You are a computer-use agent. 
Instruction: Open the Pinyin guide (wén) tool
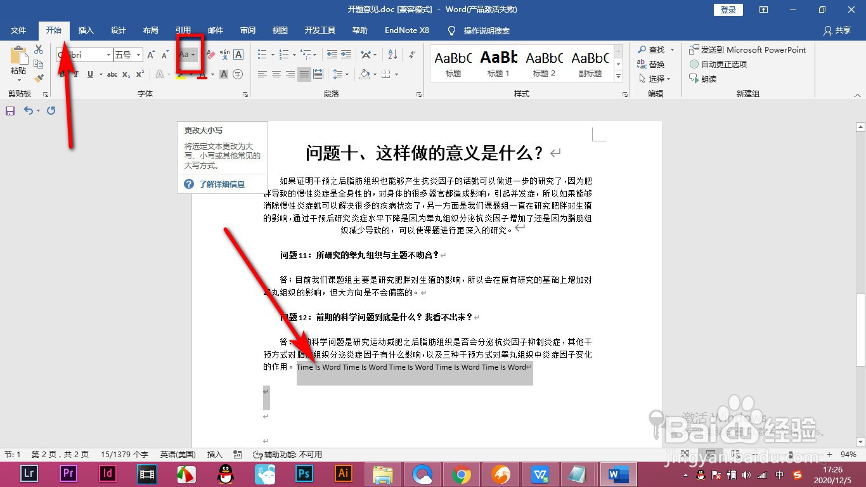[224, 55]
